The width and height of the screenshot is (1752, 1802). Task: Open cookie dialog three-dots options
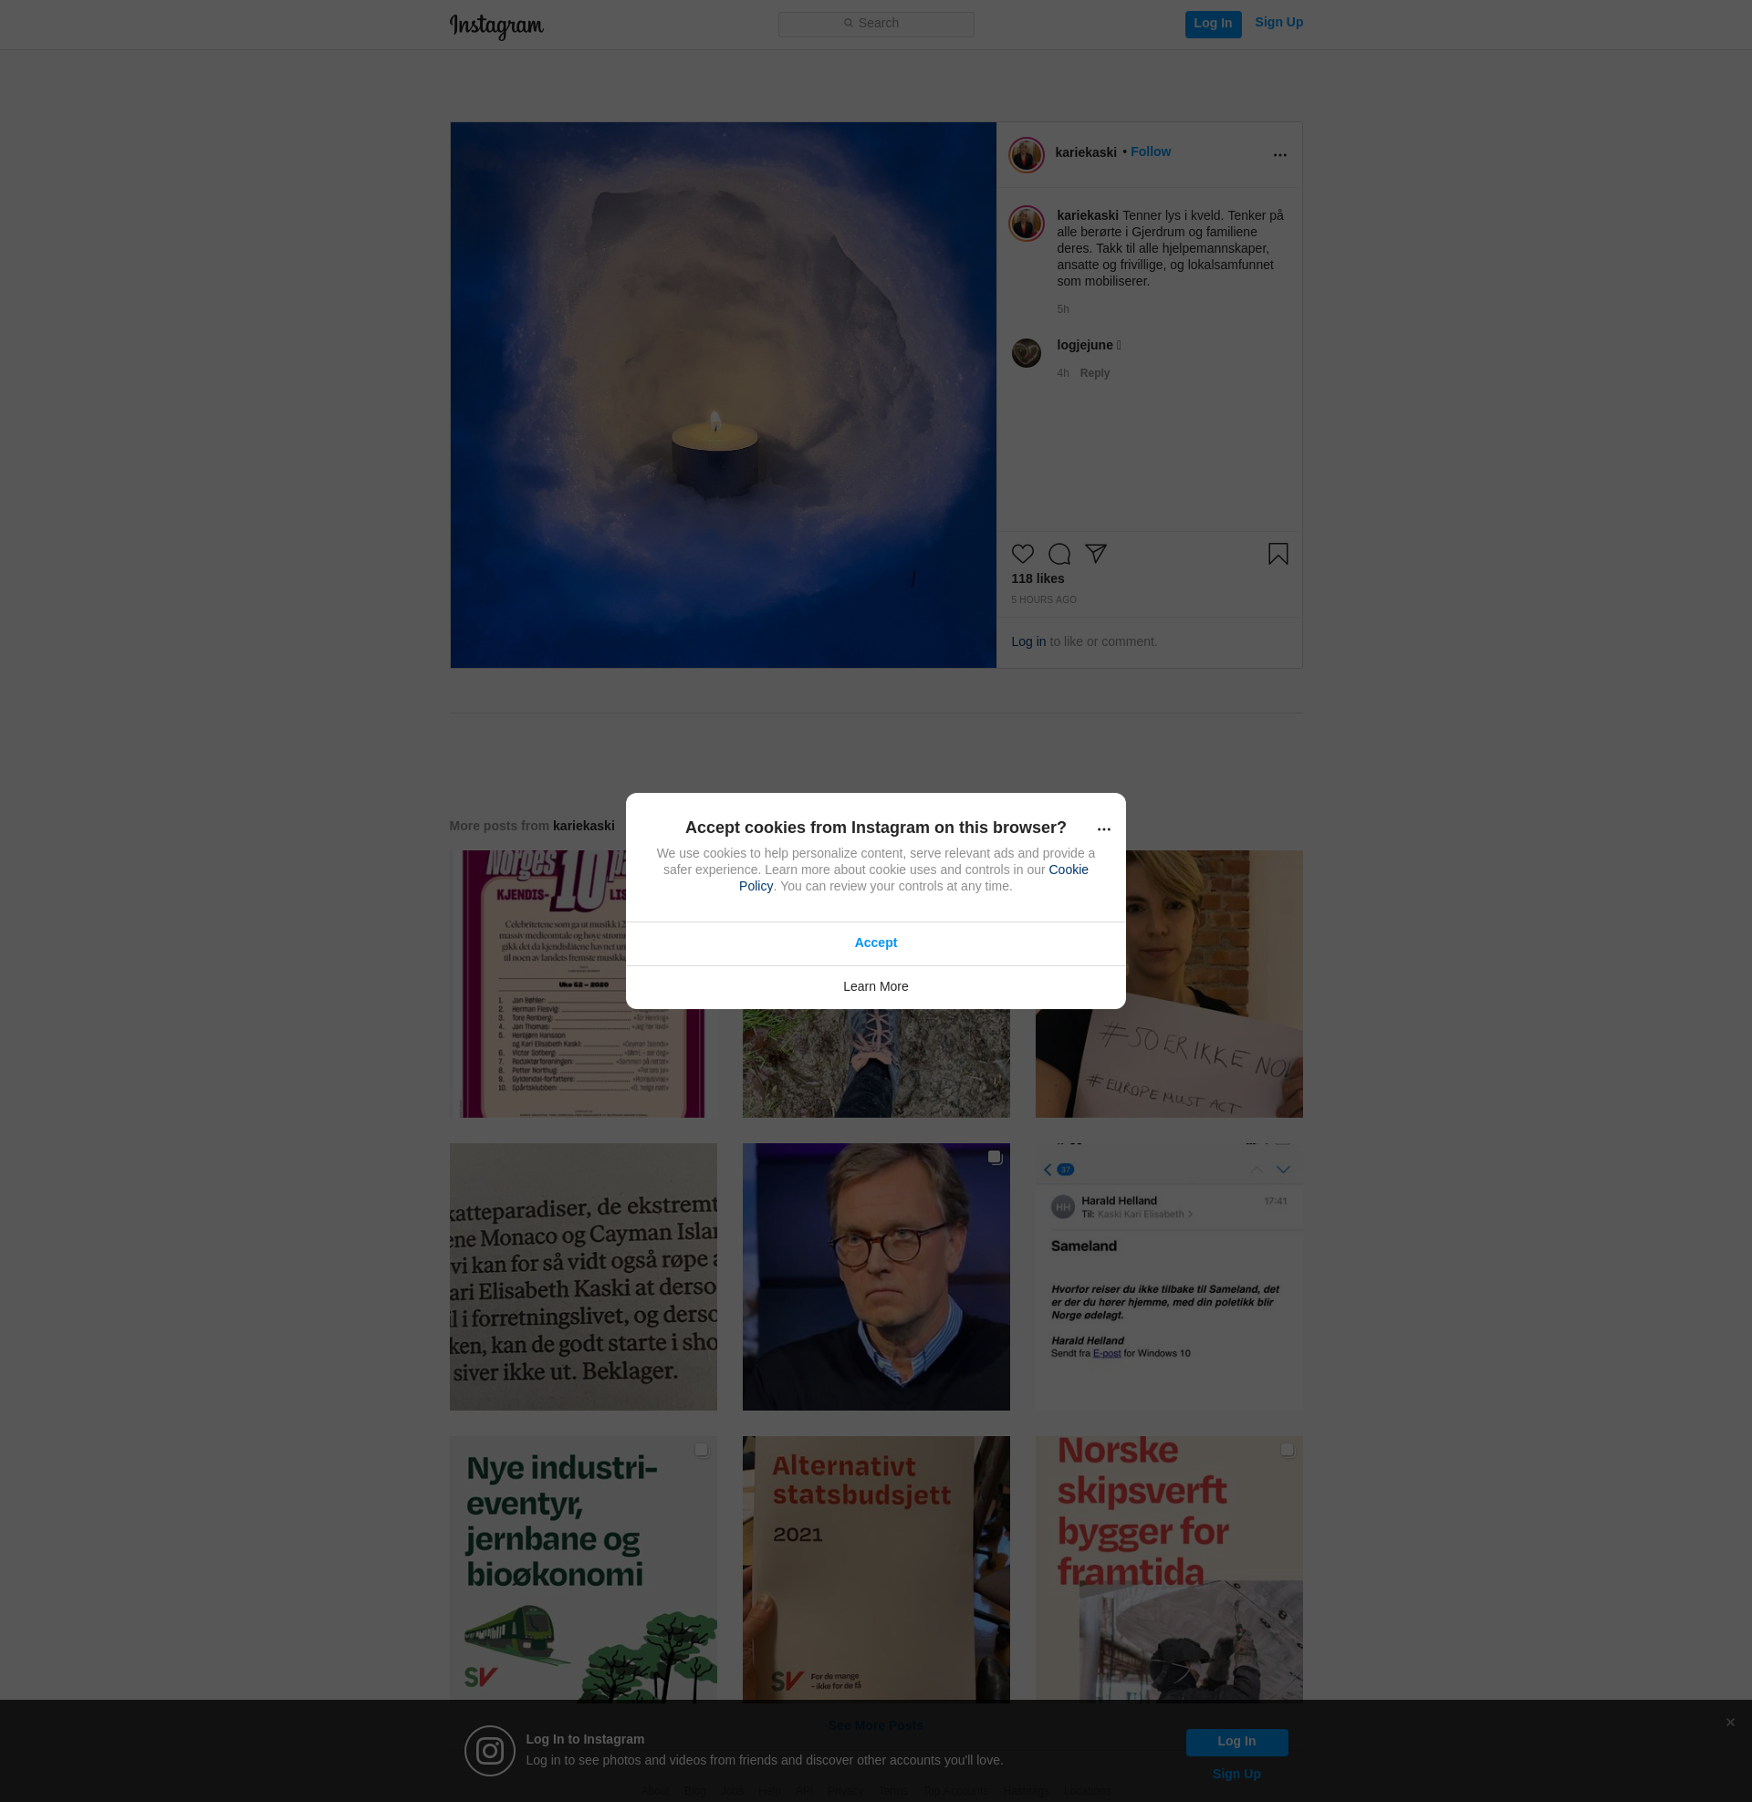1103,829
